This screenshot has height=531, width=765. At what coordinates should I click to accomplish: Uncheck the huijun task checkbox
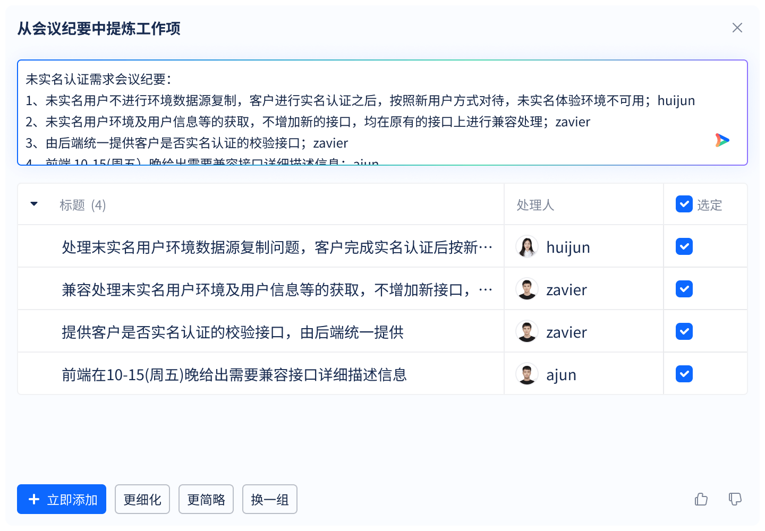pos(684,246)
